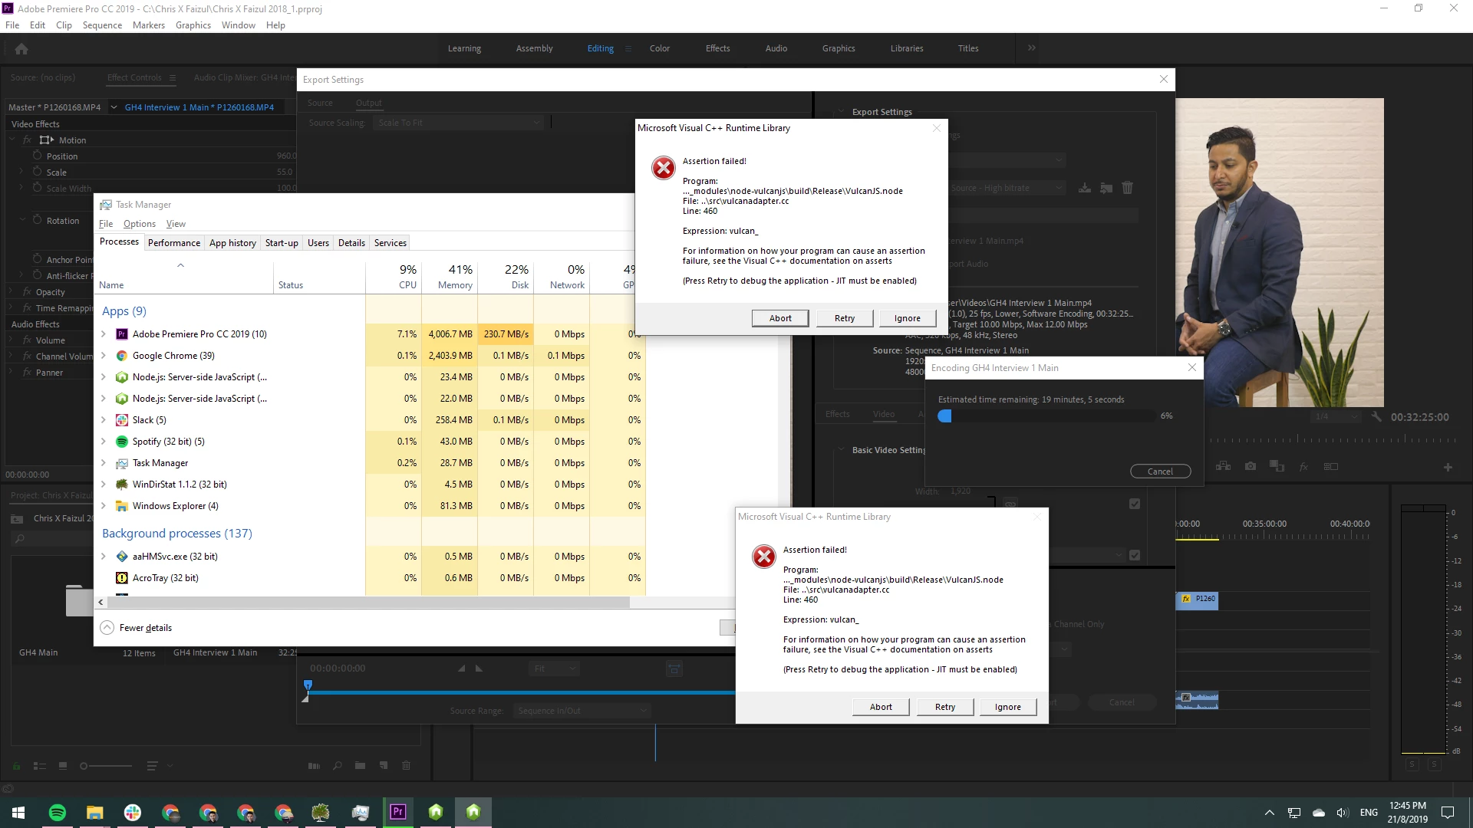The width and height of the screenshot is (1473, 828).
Task: Toggle the checkbox next to the Width setting
Action: (x=1135, y=504)
